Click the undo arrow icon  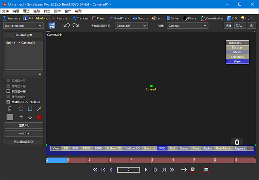pos(67,25)
